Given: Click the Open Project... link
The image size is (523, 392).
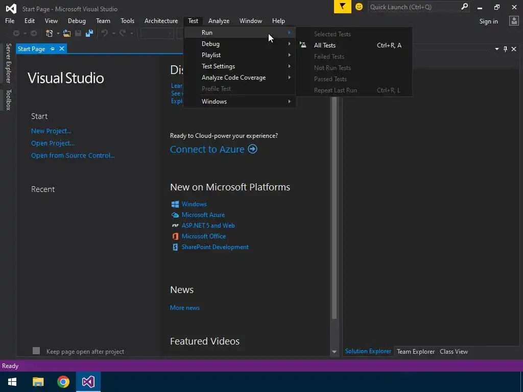Looking at the screenshot, I should coord(53,143).
